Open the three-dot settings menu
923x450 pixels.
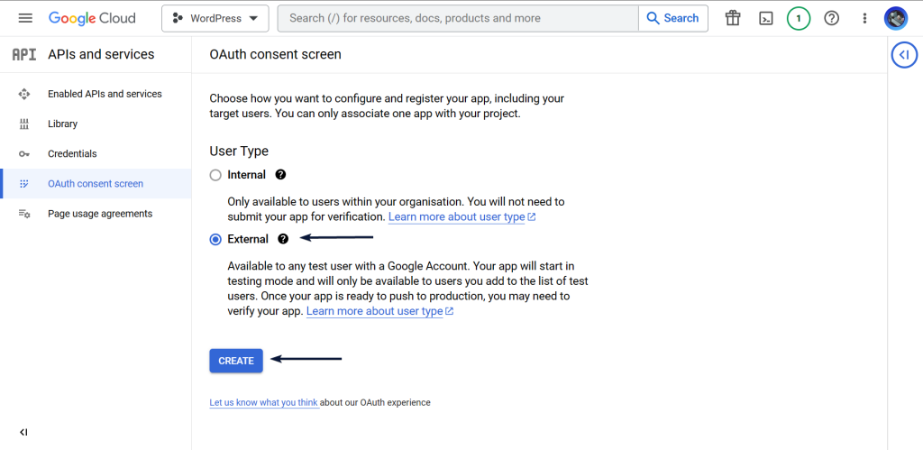click(864, 18)
